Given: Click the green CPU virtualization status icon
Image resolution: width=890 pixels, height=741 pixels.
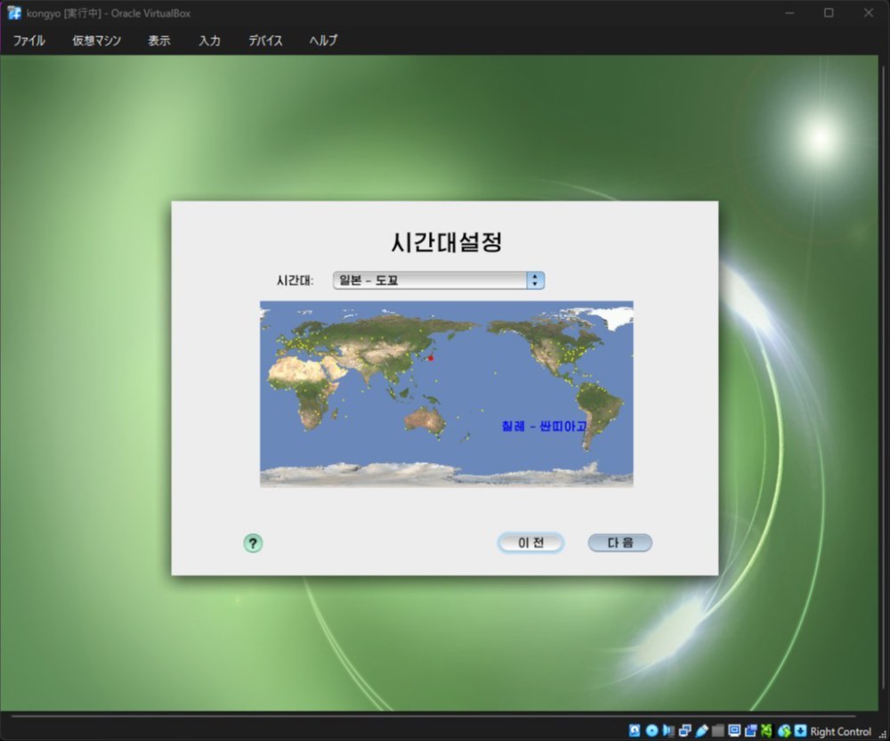Looking at the screenshot, I should click(767, 731).
